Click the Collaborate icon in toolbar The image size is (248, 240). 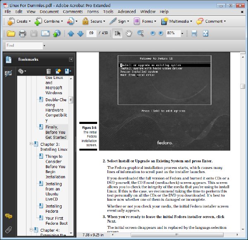coord(72,21)
